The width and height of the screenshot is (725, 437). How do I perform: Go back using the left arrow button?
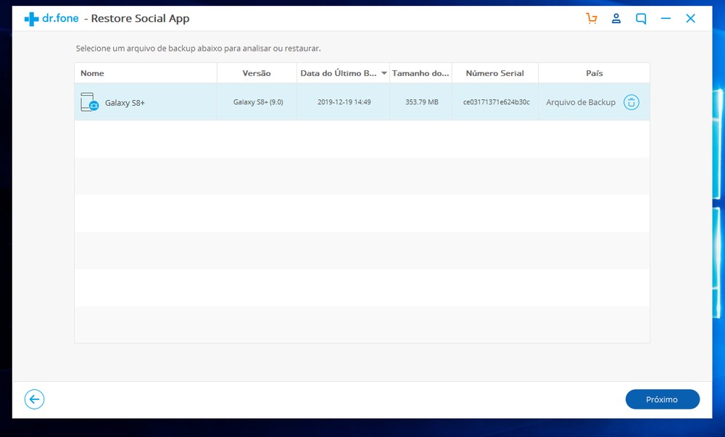(34, 399)
